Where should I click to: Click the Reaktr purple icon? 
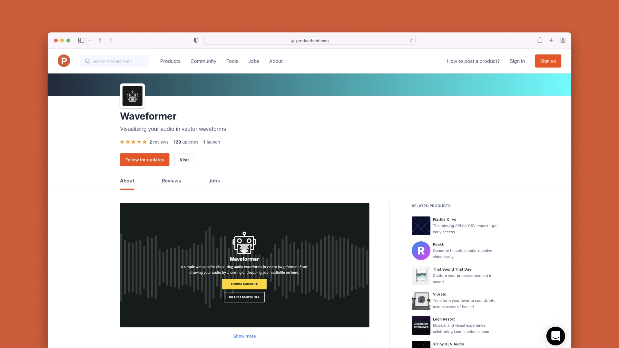tap(420, 251)
